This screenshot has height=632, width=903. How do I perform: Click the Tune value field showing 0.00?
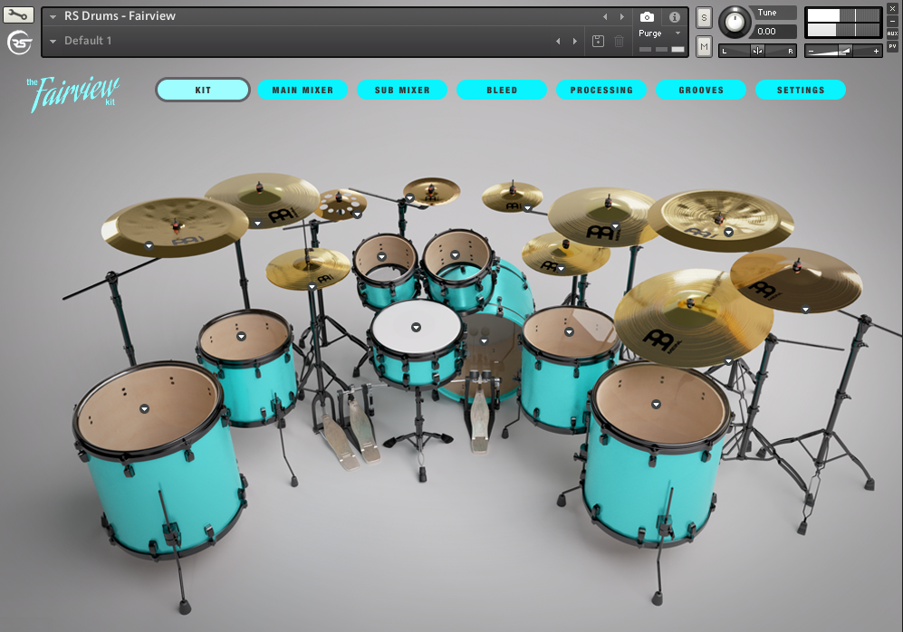(x=773, y=32)
